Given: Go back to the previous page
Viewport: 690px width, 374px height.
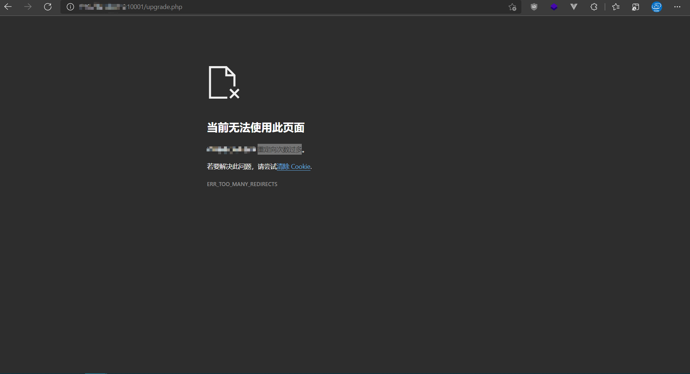Looking at the screenshot, I should pos(8,7).
